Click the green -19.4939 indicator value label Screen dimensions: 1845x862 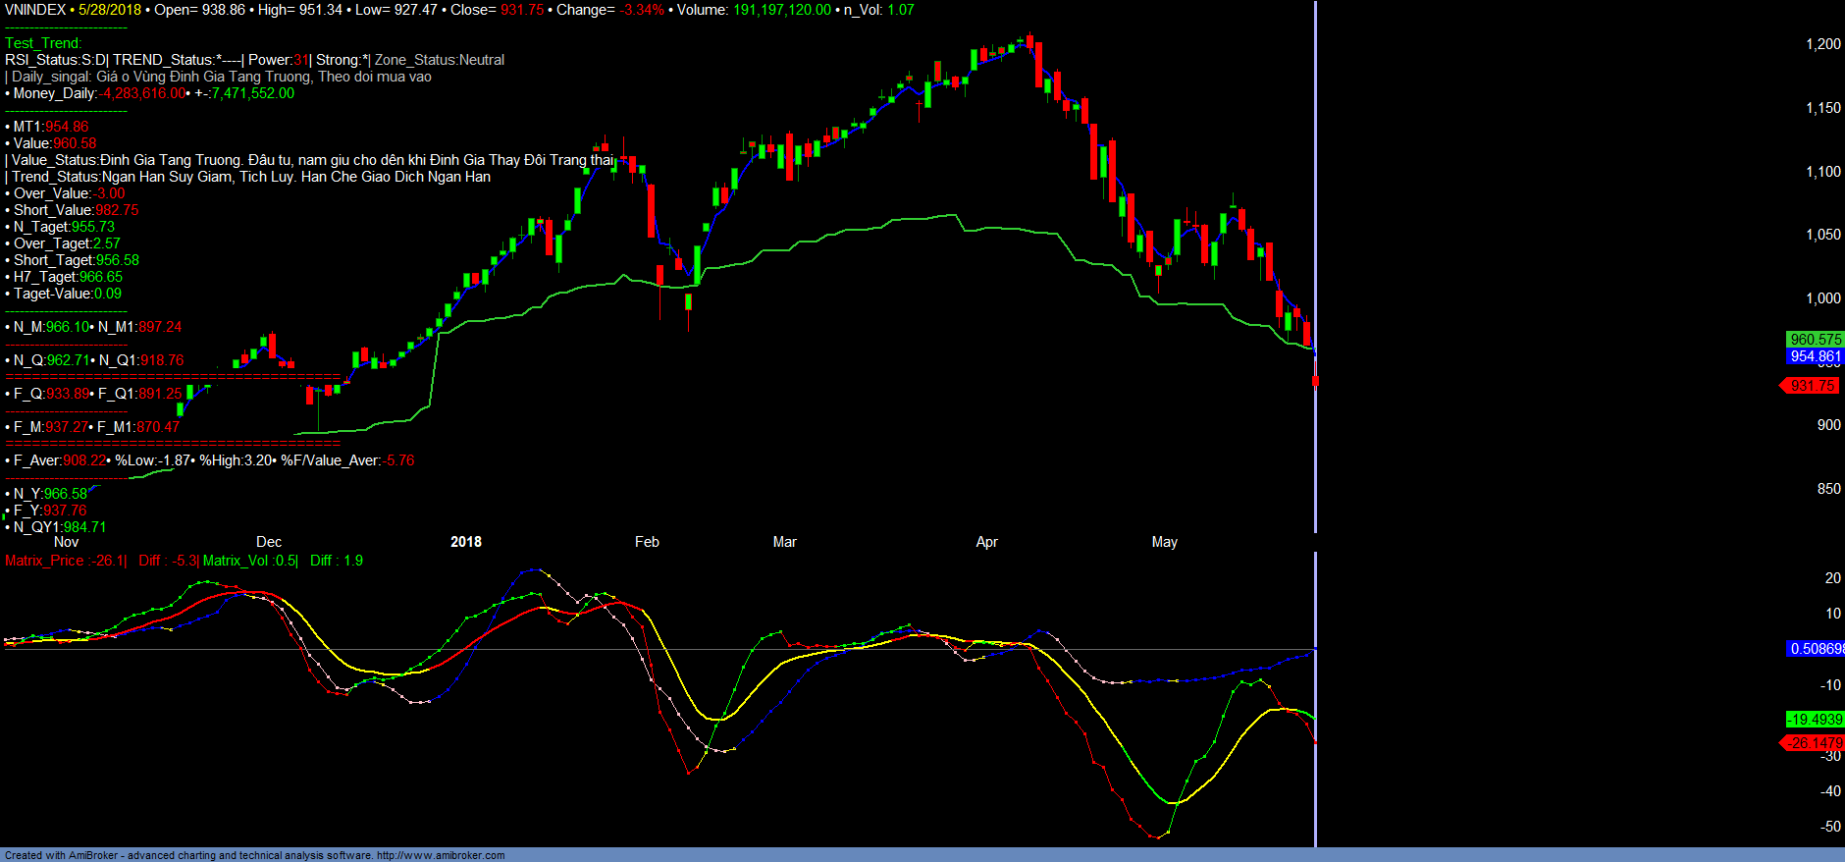coord(1815,720)
